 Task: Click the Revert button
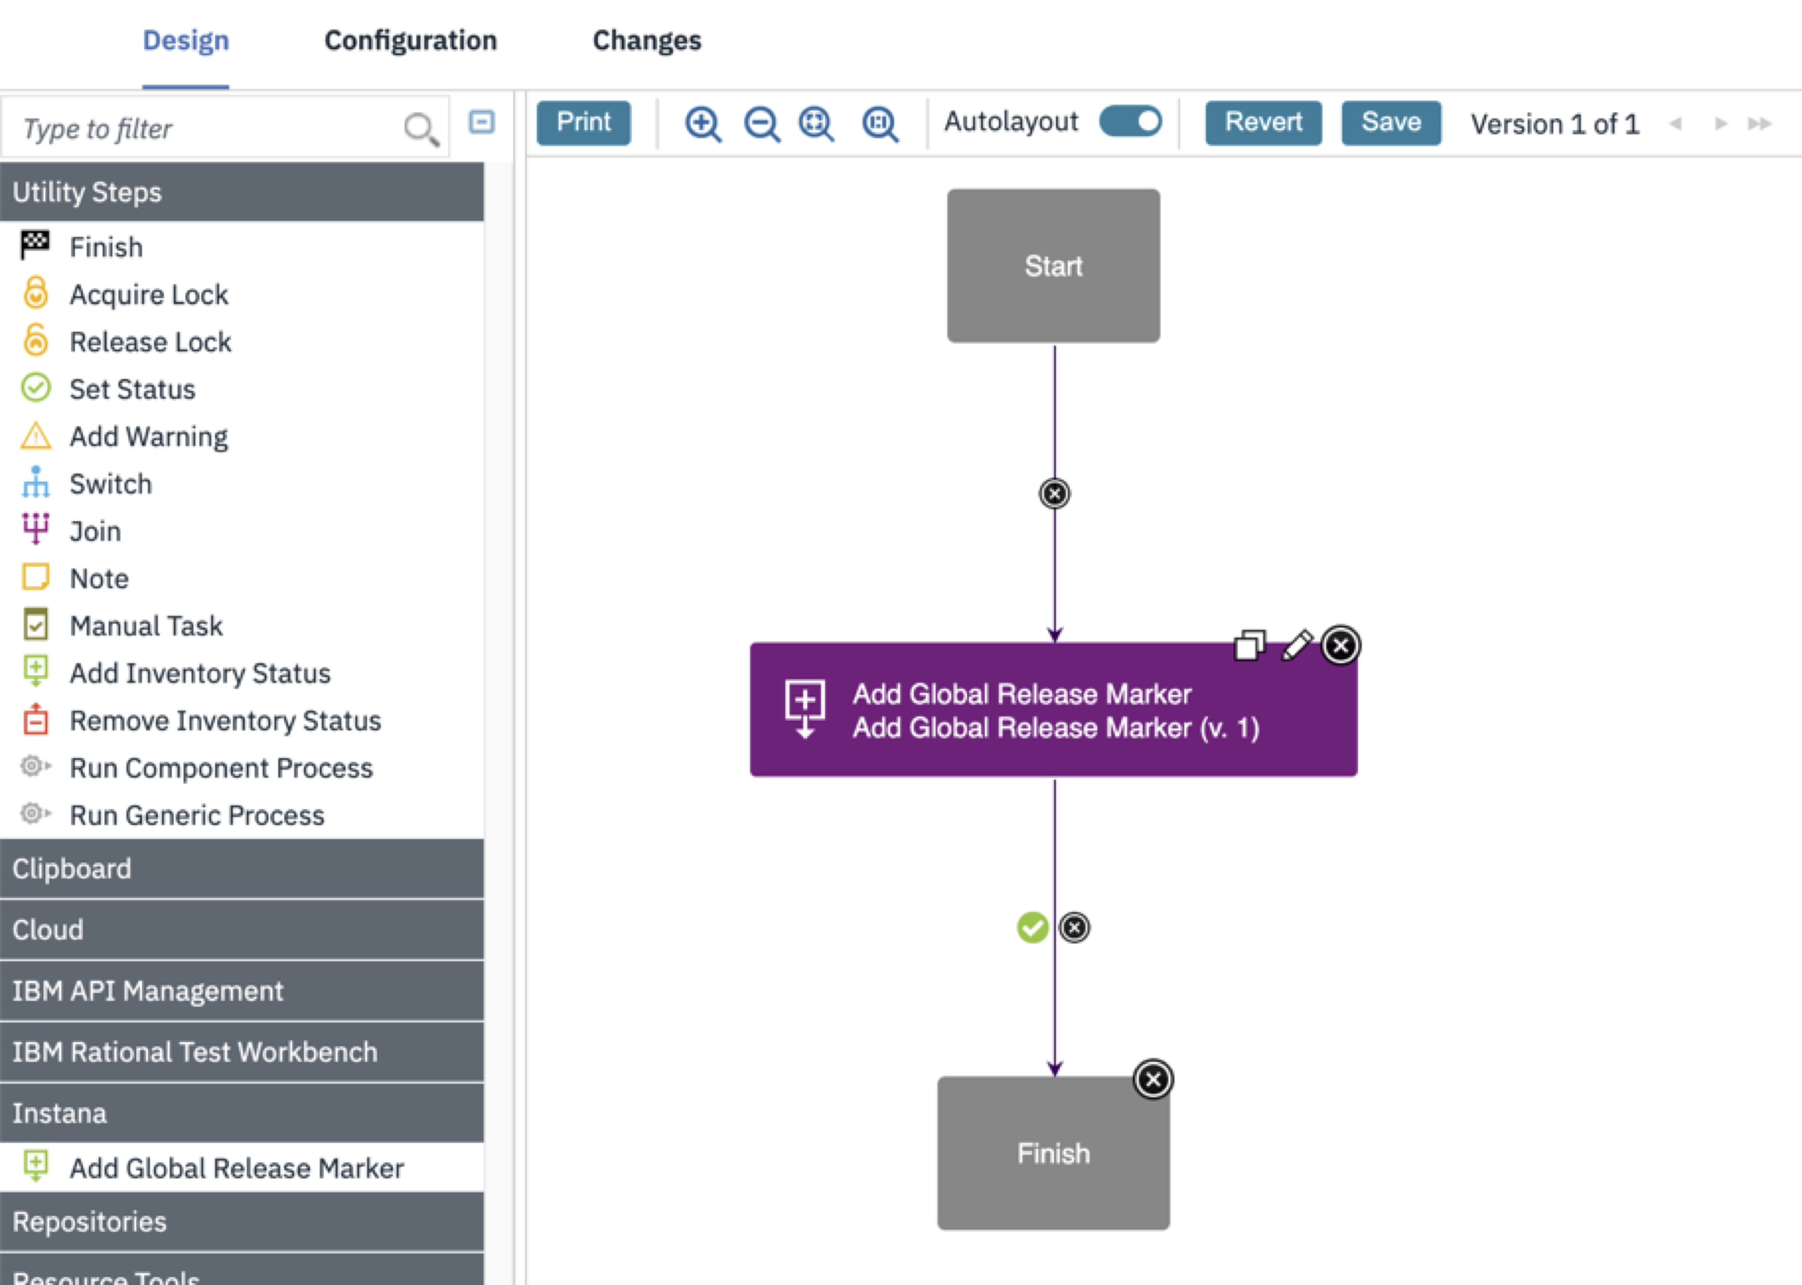point(1263,122)
